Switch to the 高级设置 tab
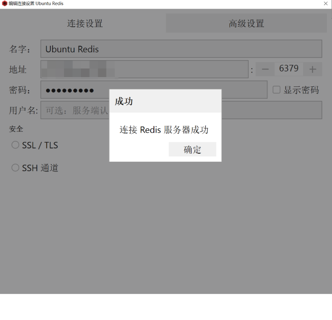The image size is (332, 320). click(246, 23)
